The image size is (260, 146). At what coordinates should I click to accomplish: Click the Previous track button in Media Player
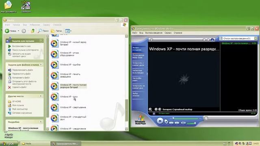pyautogui.click(x=171, y=123)
